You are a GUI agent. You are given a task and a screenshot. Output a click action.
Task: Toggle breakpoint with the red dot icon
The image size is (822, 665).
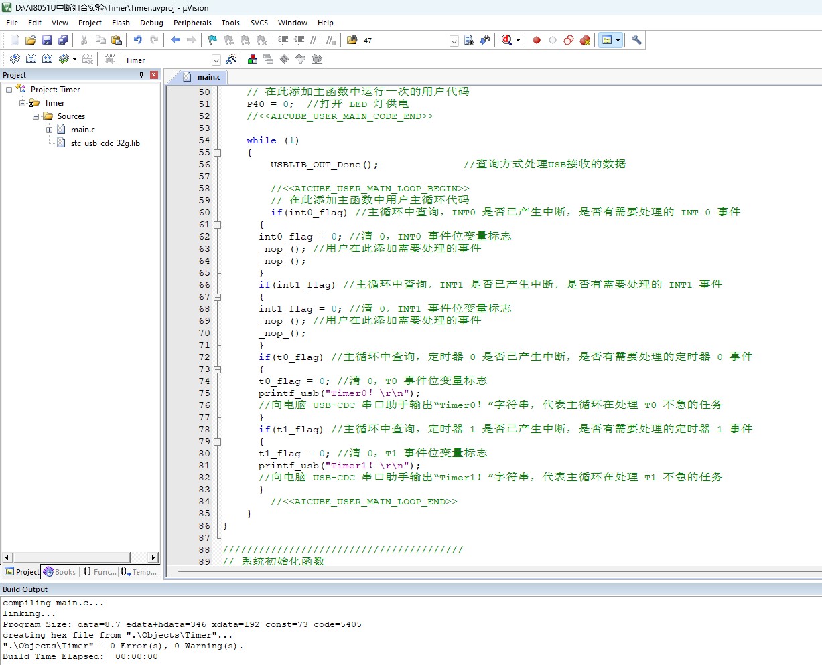tap(537, 40)
